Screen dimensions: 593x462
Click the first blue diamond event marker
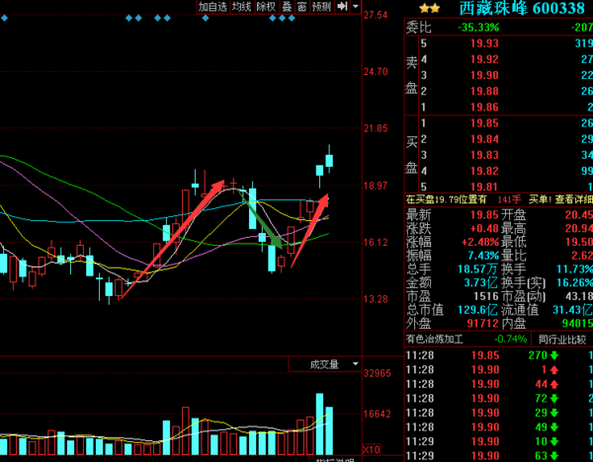[x=5, y=19]
